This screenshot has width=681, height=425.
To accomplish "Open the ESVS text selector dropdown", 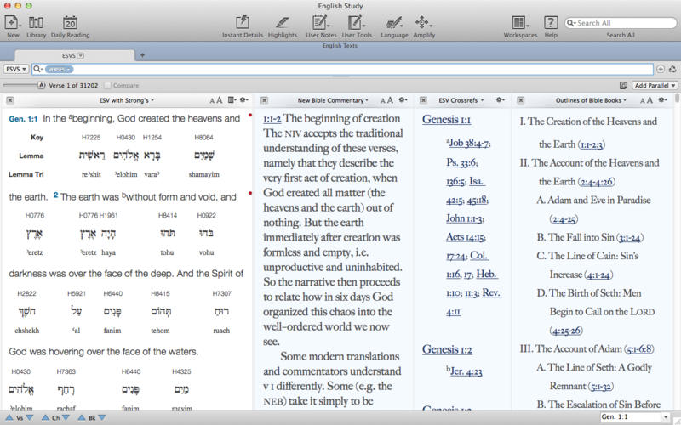I will tap(14, 69).
